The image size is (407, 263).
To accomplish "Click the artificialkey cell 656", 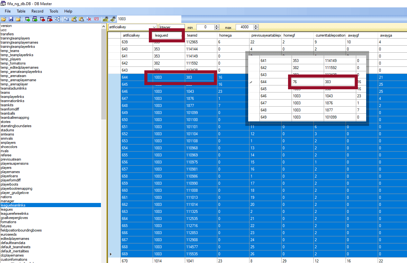I will click(x=137, y=162).
